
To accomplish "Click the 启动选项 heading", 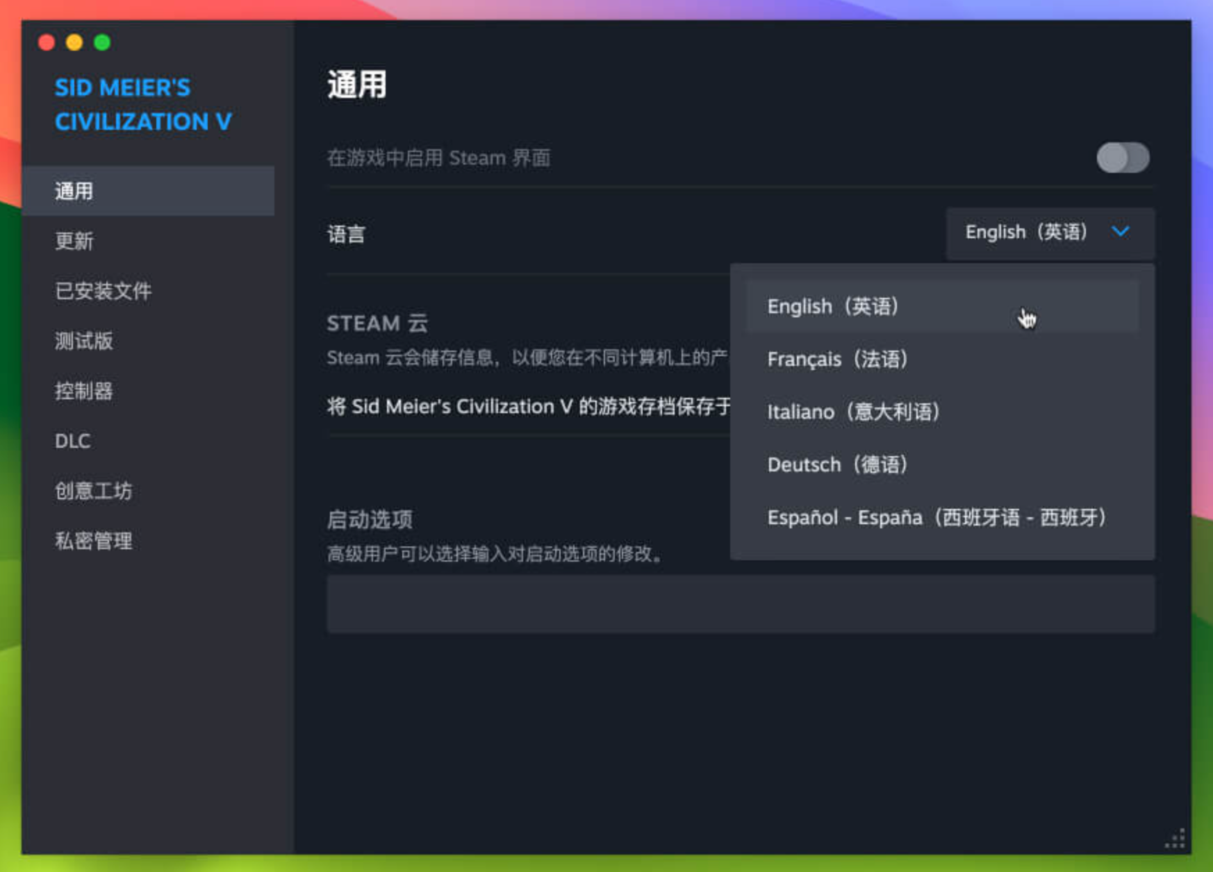I will click(370, 519).
